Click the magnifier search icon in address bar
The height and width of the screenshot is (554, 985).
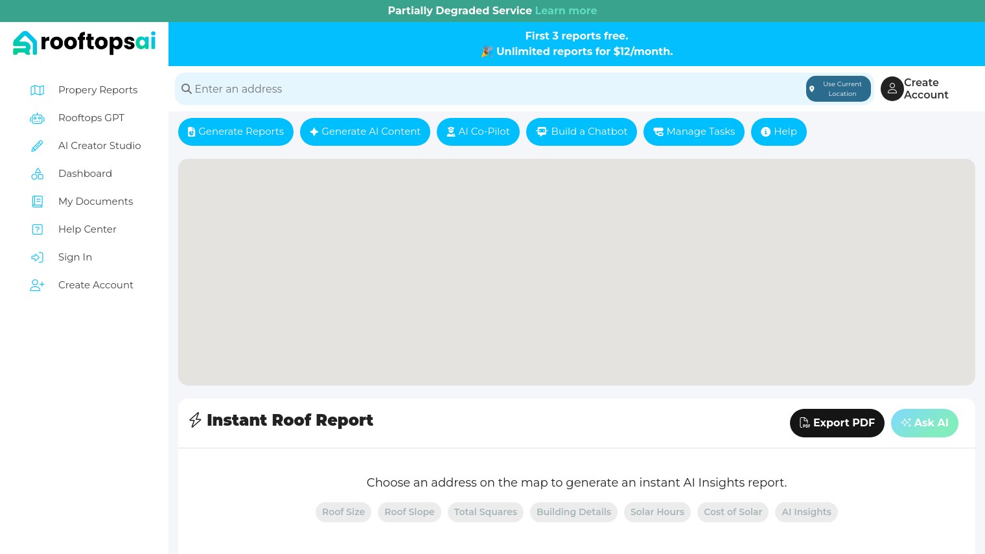tap(187, 89)
